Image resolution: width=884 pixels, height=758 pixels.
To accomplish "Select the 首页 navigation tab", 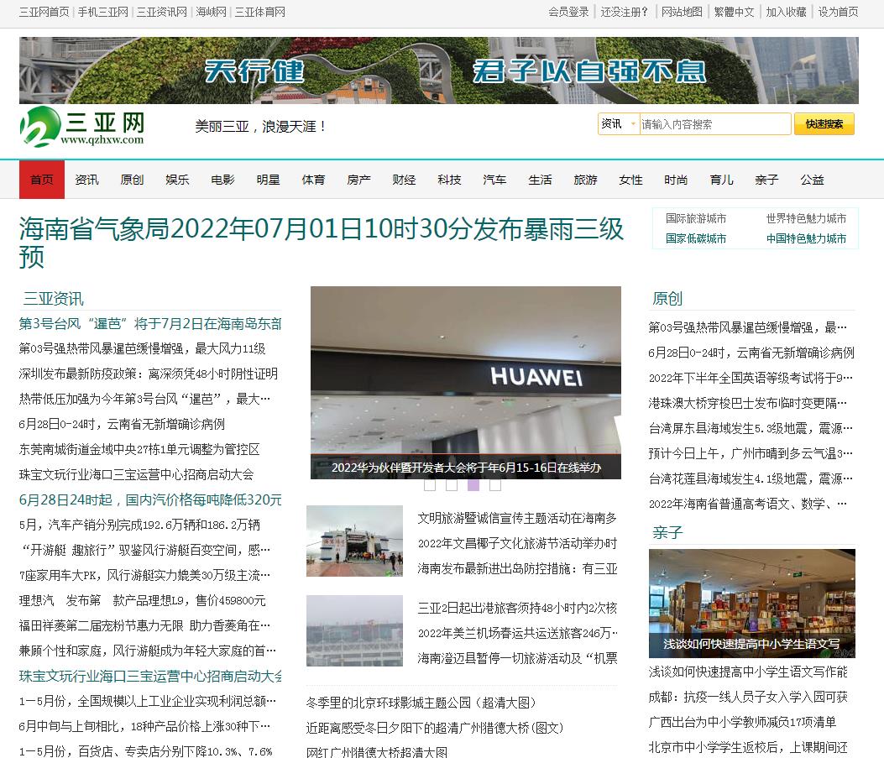I will coord(42,180).
